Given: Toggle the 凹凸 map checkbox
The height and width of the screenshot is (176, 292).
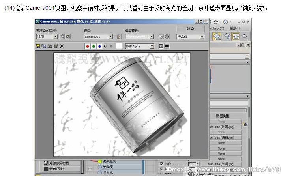Looking at the screenshot, I should click(161, 164).
